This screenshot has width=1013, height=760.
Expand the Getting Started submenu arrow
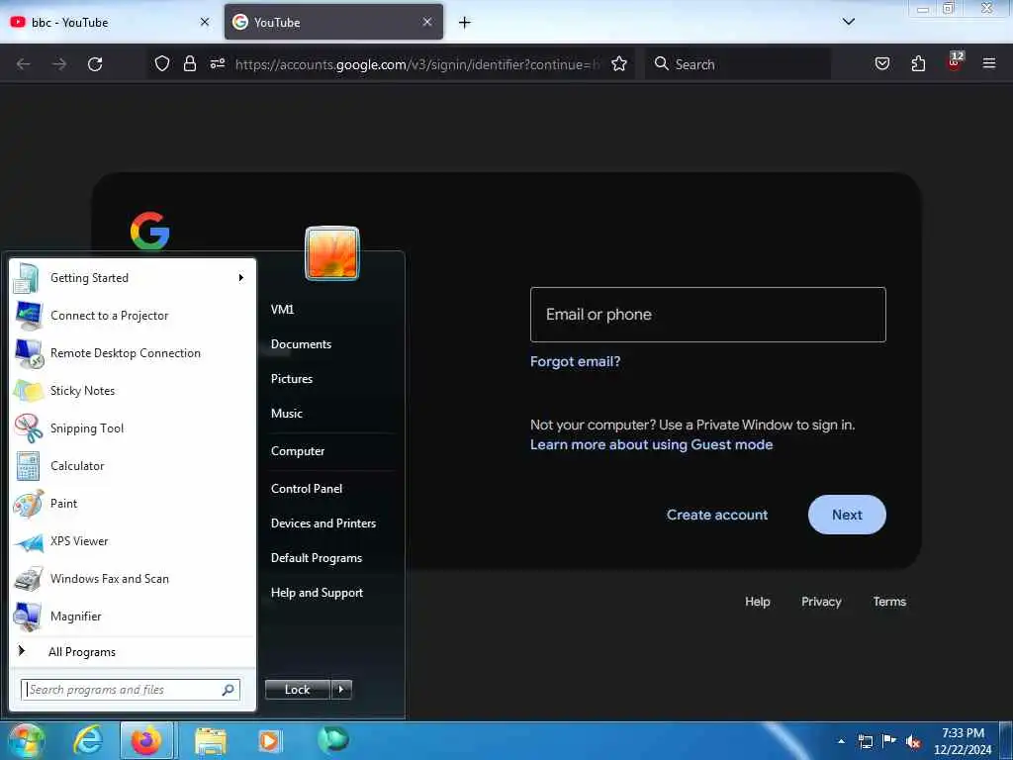pos(241,278)
